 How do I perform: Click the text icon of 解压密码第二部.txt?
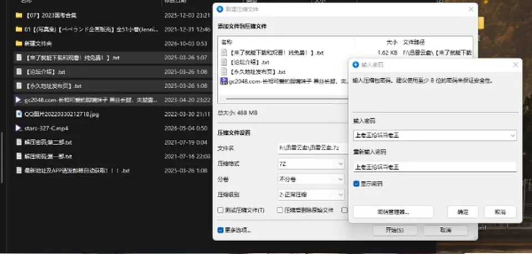(x=19, y=143)
